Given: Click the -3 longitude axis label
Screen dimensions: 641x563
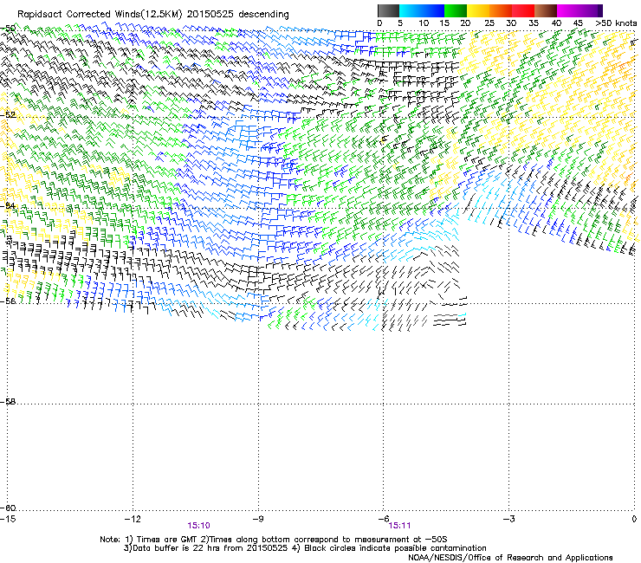Looking at the screenshot, I should [x=508, y=519].
